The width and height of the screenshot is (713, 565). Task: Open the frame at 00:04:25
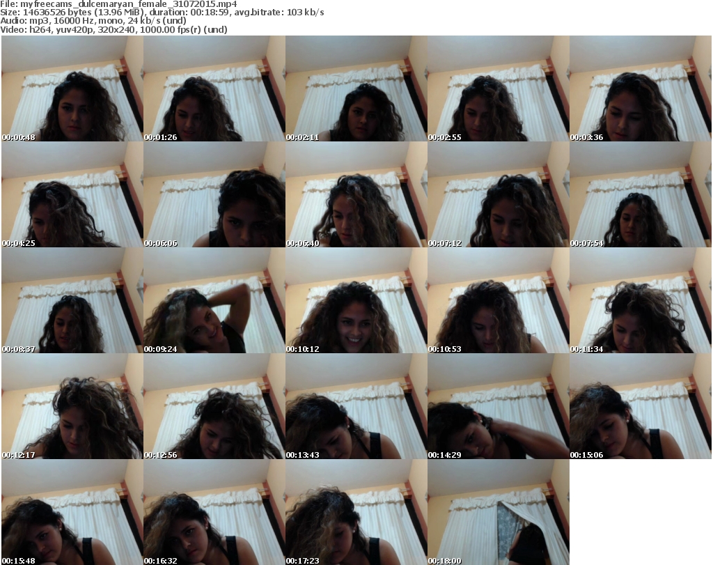point(72,194)
